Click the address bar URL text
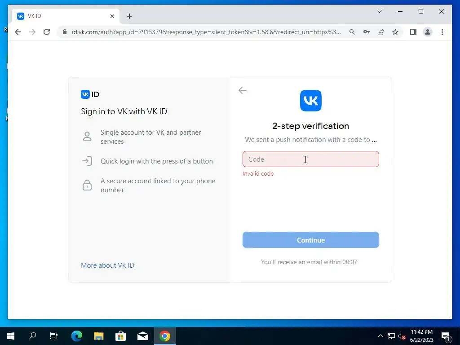The height and width of the screenshot is (345, 460). (x=206, y=32)
